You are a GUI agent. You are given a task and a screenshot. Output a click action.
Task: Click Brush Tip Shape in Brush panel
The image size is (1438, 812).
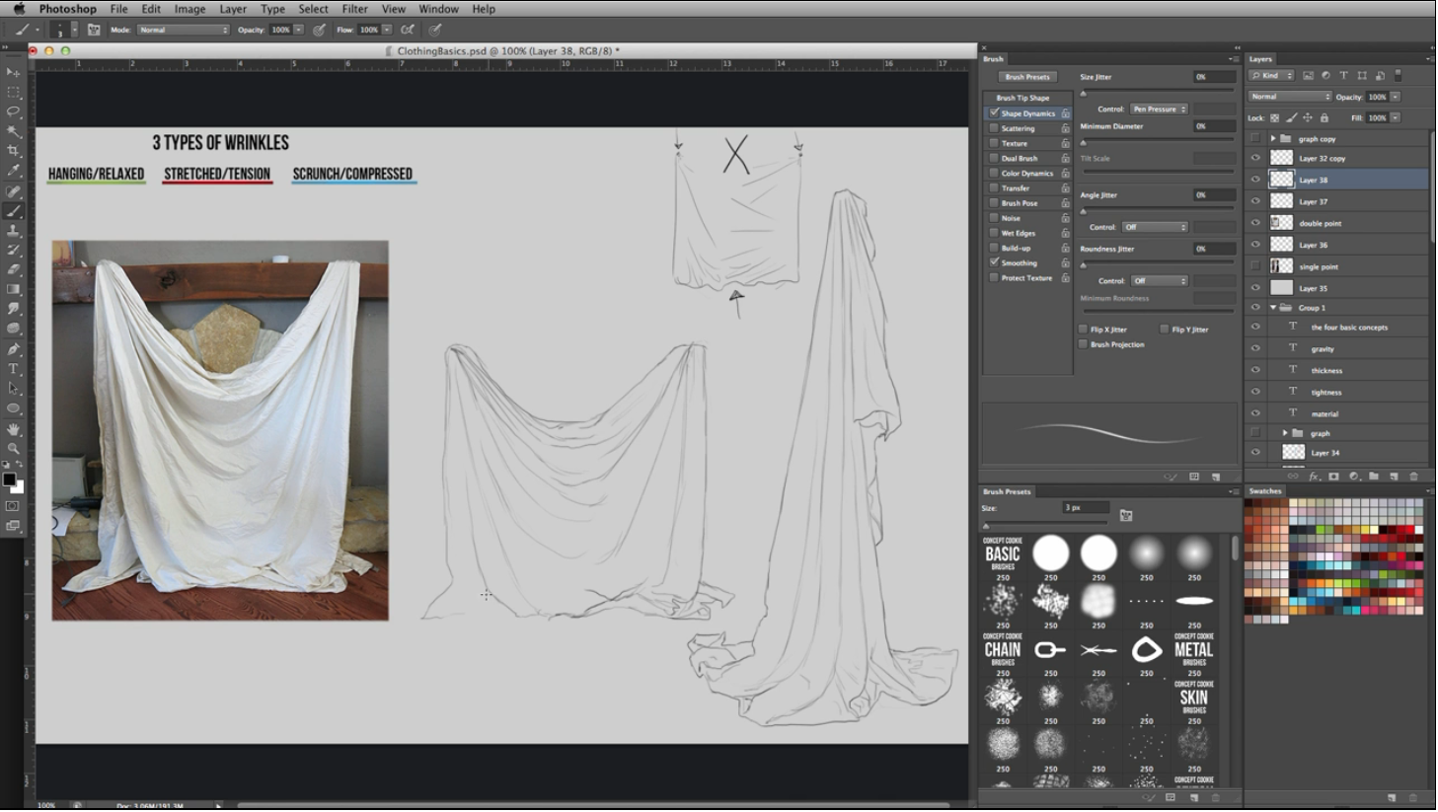click(1022, 98)
